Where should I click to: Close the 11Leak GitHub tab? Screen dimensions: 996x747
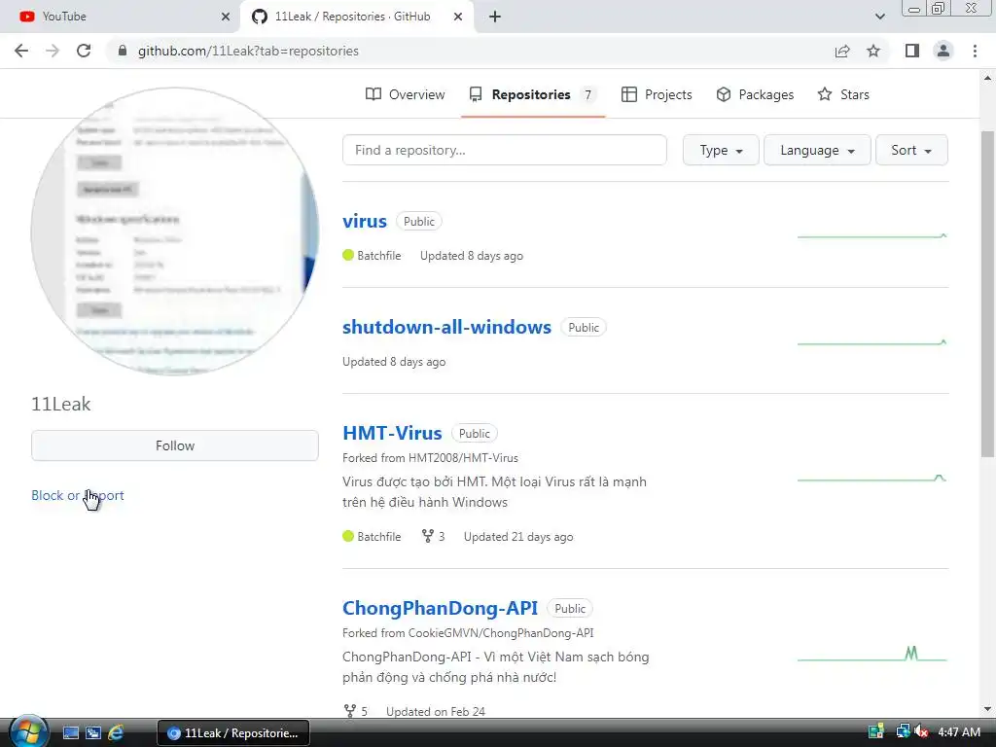coord(458,17)
